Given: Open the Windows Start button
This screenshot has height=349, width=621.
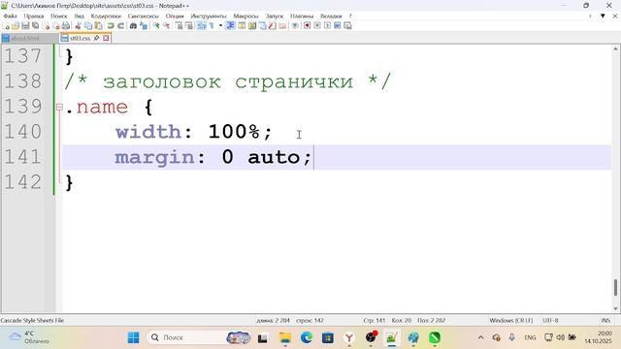Looking at the screenshot, I should click(x=134, y=337).
